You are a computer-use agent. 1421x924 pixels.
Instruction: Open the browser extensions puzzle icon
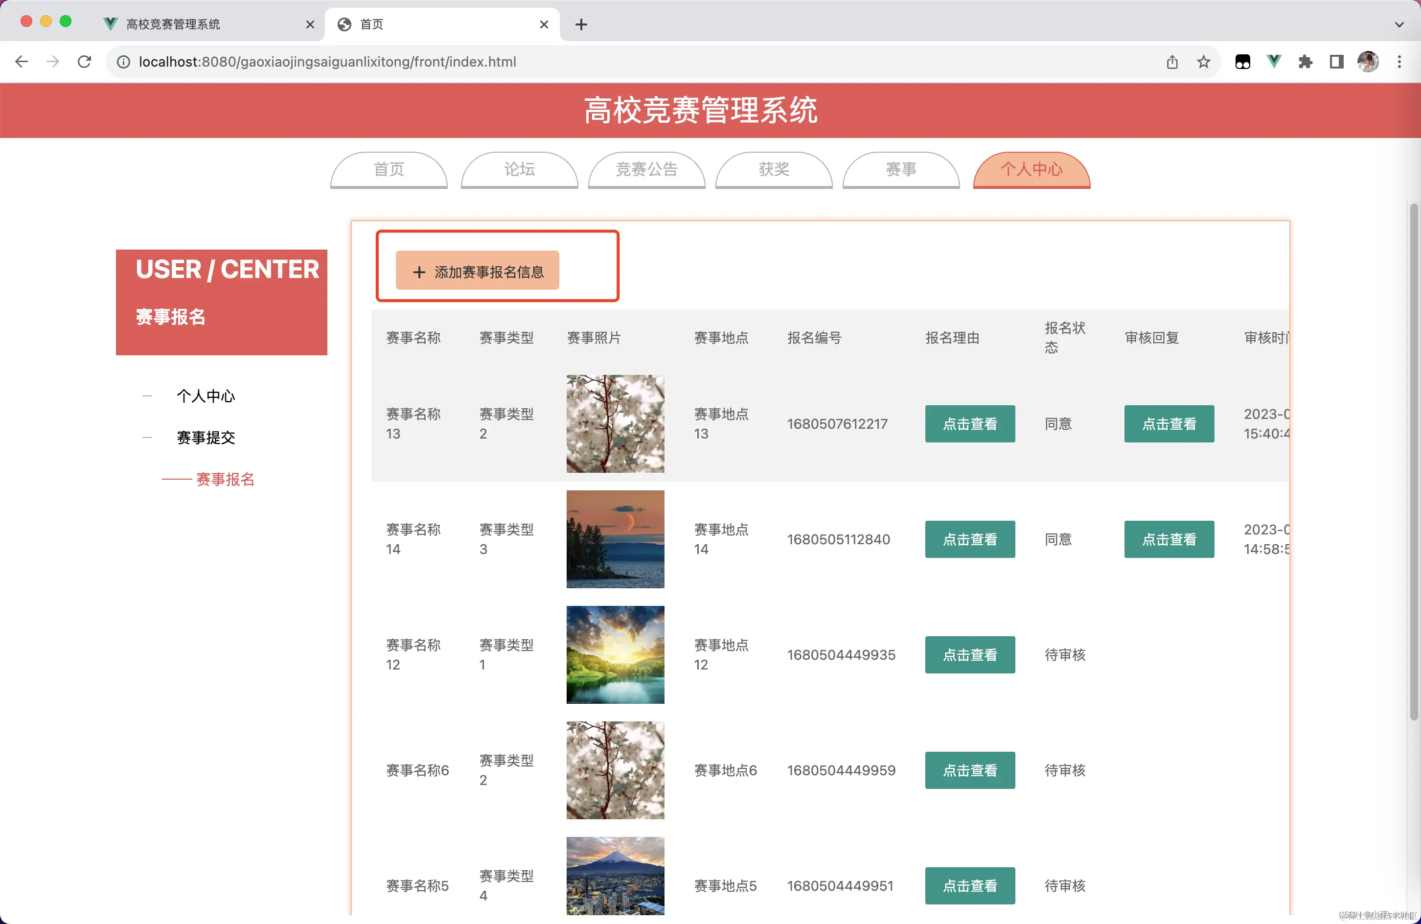tap(1305, 62)
